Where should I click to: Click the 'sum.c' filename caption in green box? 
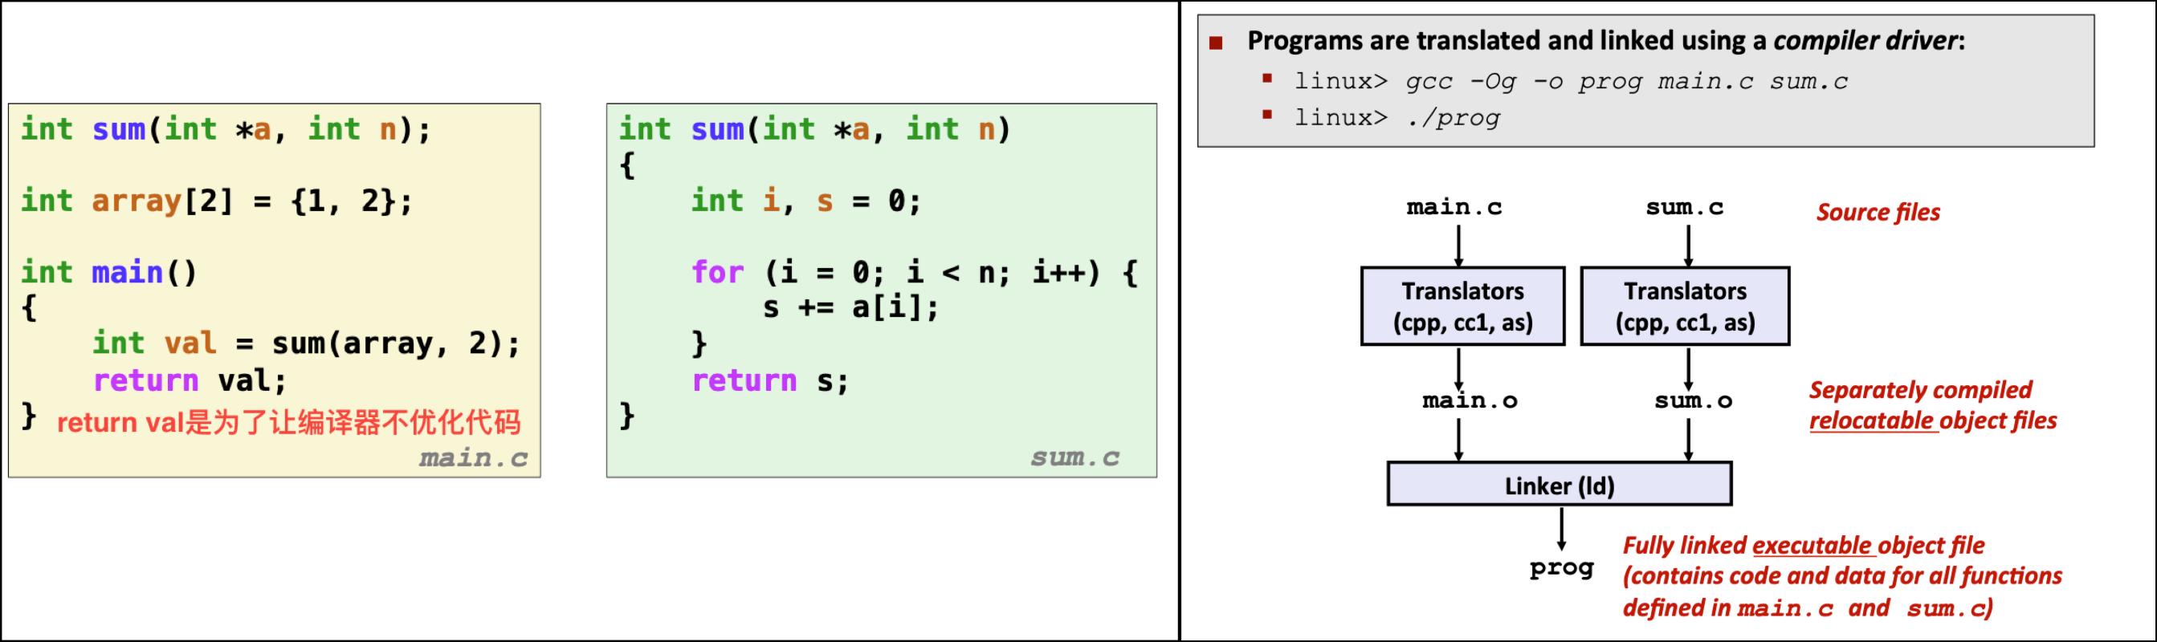1075,458
